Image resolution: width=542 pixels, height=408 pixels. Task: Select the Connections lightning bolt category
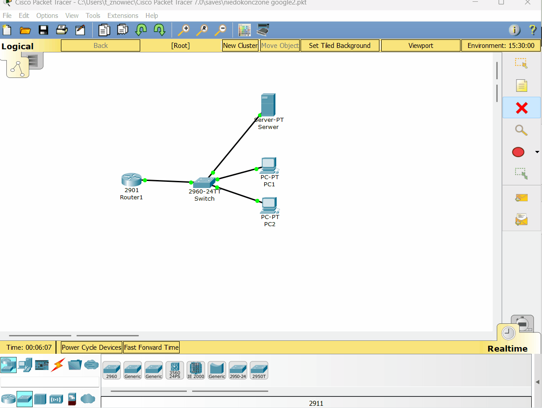coord(57,365)
